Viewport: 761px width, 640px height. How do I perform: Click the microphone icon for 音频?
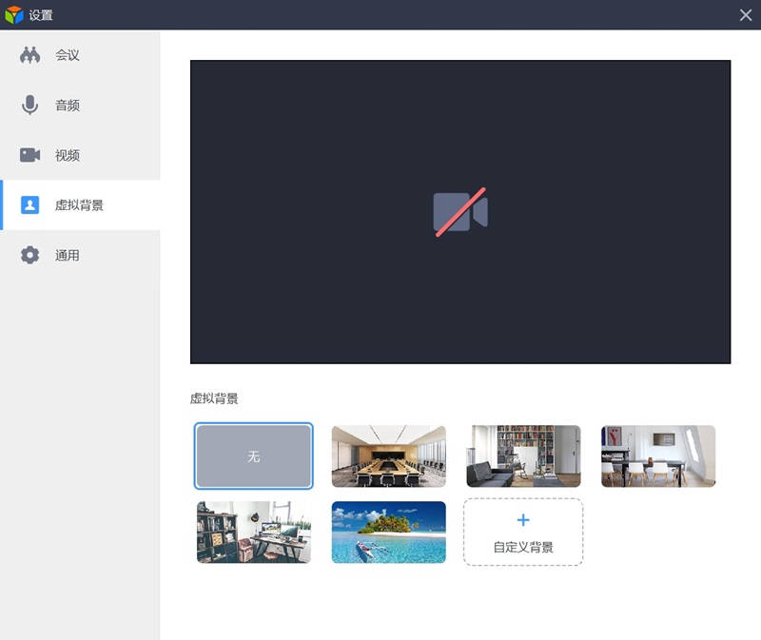tap(30, 106)
